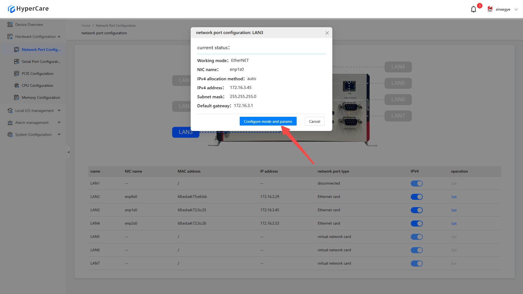Collapse the sidebar with the arrow handle

point(68,152)
